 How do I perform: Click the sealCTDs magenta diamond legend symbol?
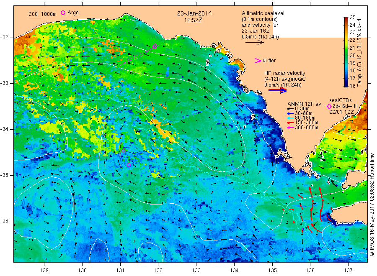329,106
